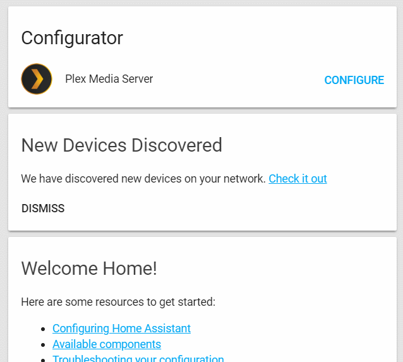
Task: Open Troubleshooting your configuration link
Action: point(138,358)
